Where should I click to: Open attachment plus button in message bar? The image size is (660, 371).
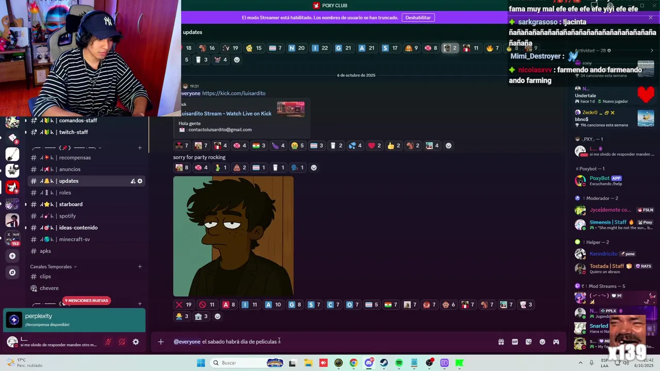[161, 342]
